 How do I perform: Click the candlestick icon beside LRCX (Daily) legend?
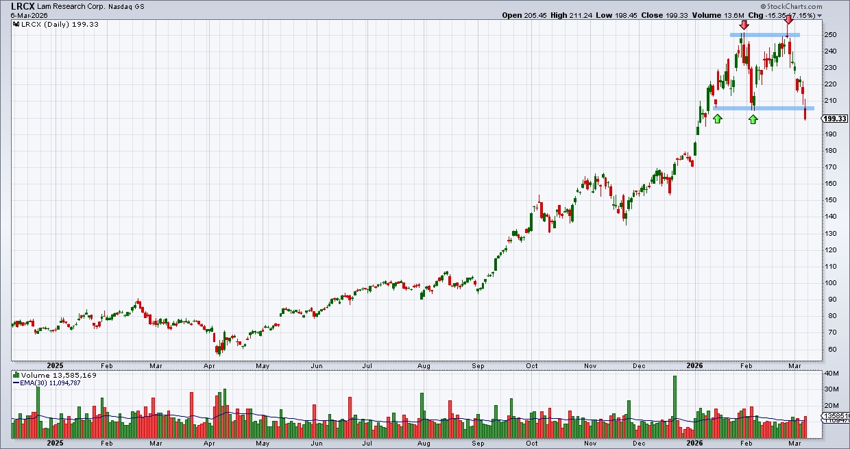(15, 23)
